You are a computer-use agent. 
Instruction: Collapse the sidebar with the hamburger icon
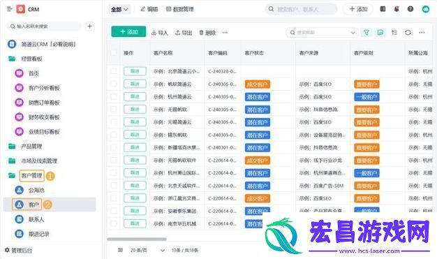10,9
